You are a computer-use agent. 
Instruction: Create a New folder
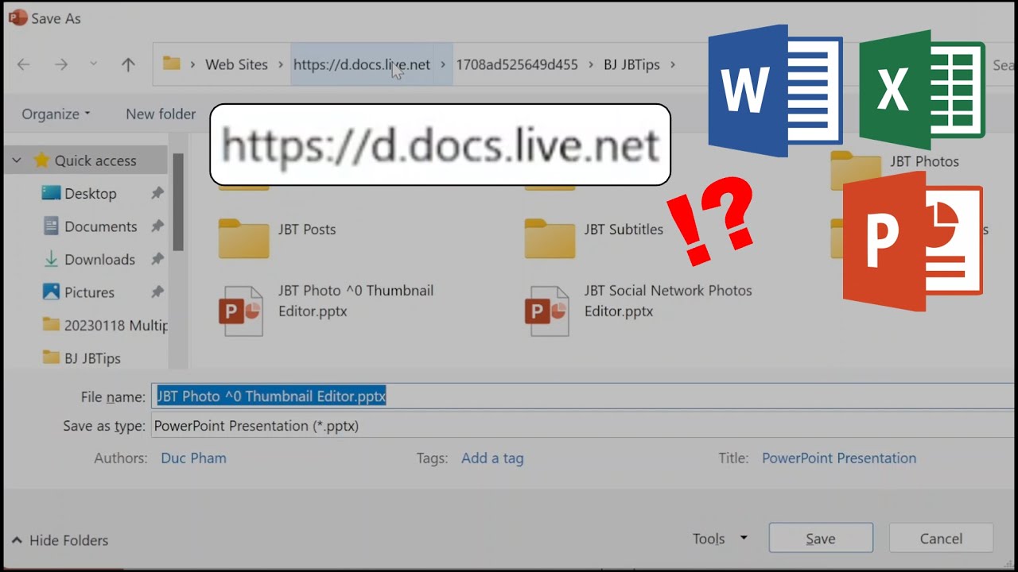click(x=161, y=114)
